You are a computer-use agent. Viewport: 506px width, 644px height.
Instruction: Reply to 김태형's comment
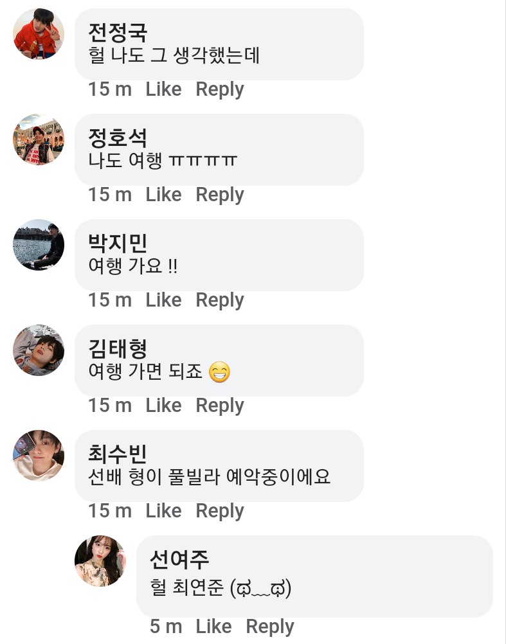[220, 406]
